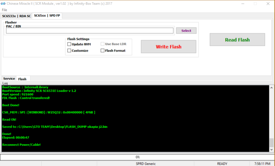This screenshot has width=275, height=166.
Task: Click the 'Saved to' dump path log line
Action: point(55,127)
